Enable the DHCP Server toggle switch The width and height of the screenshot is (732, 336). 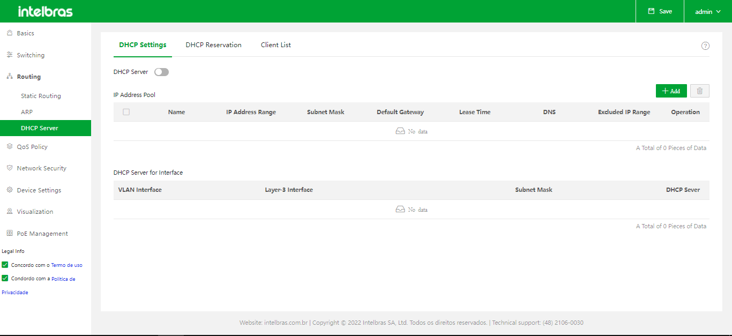click(x=161, y=72)
